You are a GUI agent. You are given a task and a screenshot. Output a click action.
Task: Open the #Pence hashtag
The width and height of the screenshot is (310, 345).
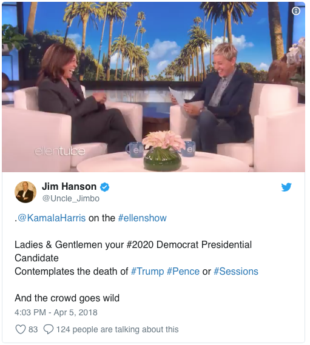[x=183, y=271]
